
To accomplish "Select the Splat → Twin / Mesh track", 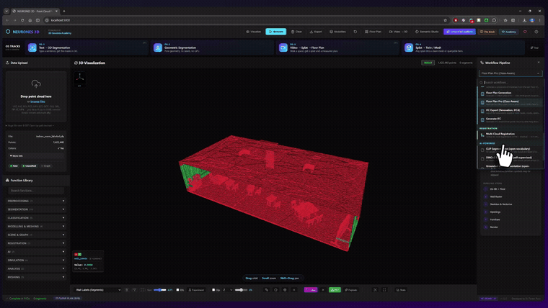I will (463, 47).
